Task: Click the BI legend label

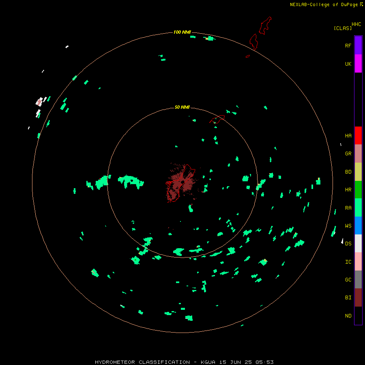Action: [348, 298]
